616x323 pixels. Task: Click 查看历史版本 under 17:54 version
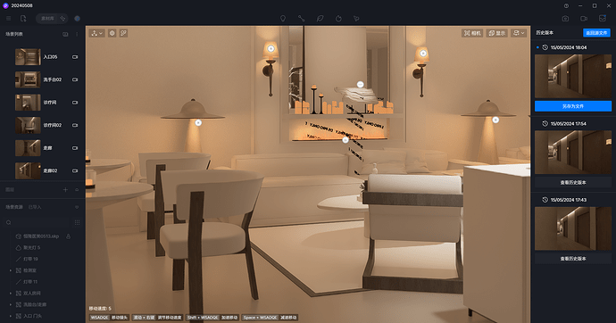point(573,183)
